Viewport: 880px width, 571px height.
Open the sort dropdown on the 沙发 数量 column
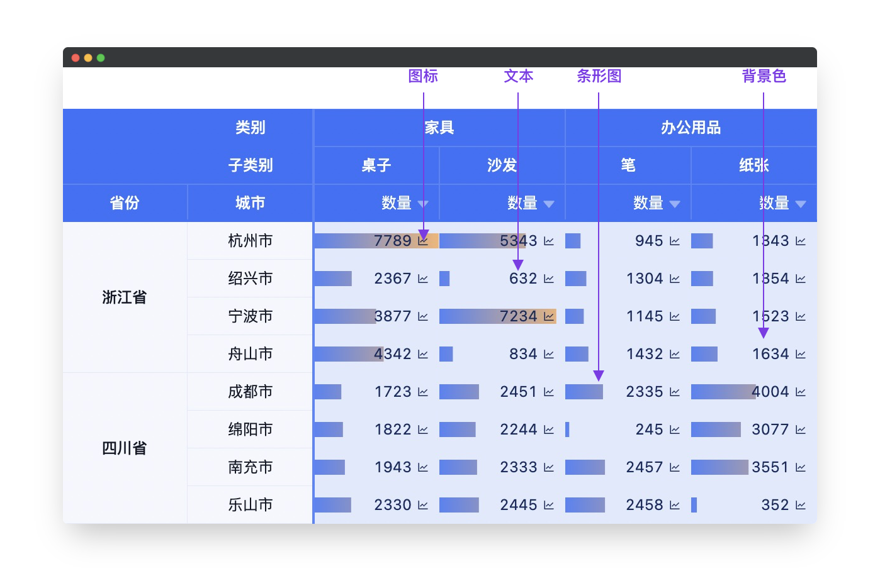pos(549,203)
